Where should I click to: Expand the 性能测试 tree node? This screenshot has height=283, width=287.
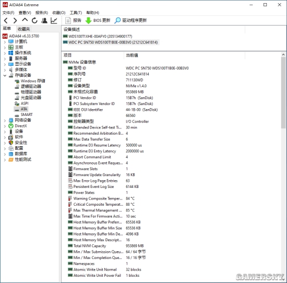click(x=5, y=160)
